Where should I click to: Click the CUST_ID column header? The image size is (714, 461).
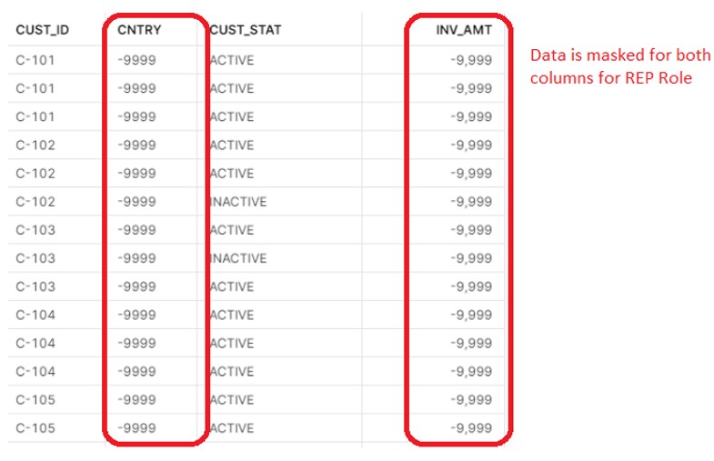(x=43, y=30)
